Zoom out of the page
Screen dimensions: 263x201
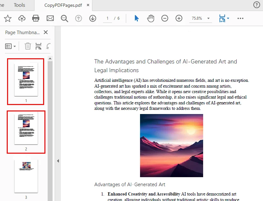point(164,18)
